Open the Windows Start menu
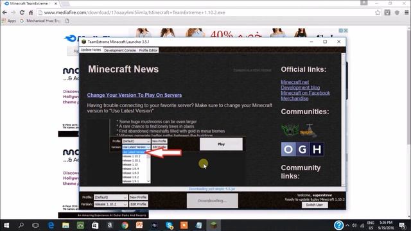This screenshot has width=411, height=231. click(6, 225)
